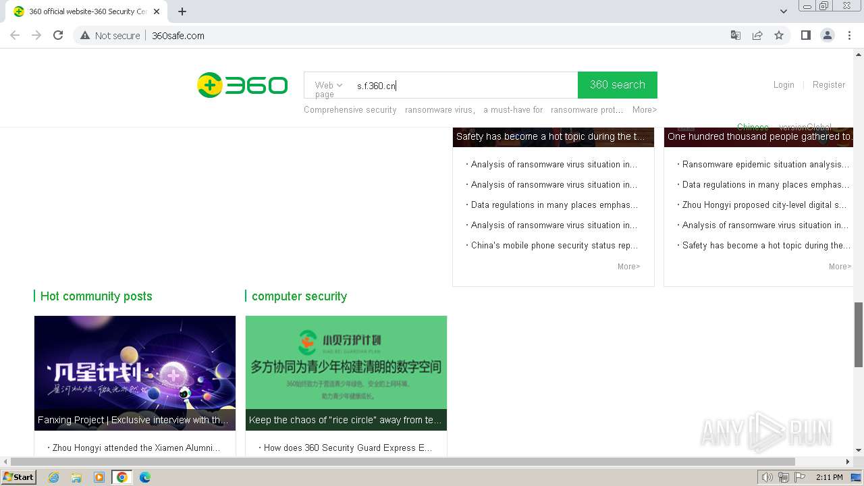Click the Chrome taskbar icon
This screenshot has height=486, width=864.
pyautogui.click(x=122, y=477)
